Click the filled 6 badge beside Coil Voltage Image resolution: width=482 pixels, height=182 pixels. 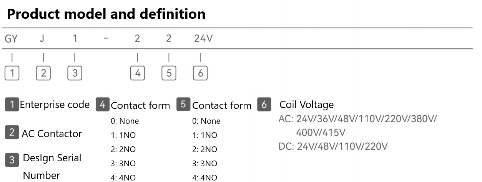coord(264,105)
